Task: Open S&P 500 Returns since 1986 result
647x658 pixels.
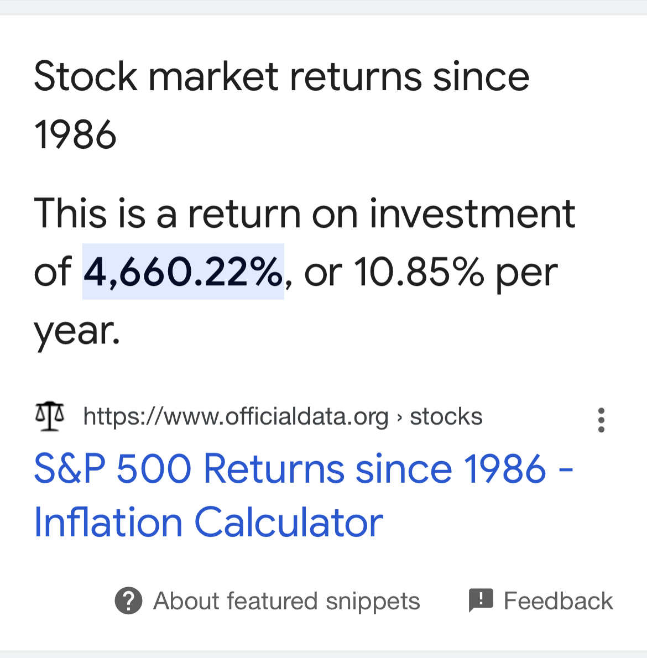Action: point(304,468)
